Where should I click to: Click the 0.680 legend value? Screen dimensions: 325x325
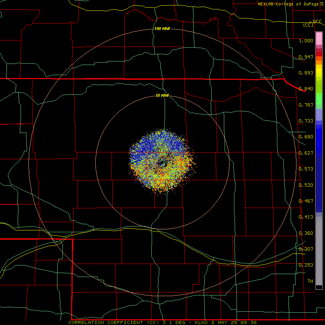click(306, 137)
